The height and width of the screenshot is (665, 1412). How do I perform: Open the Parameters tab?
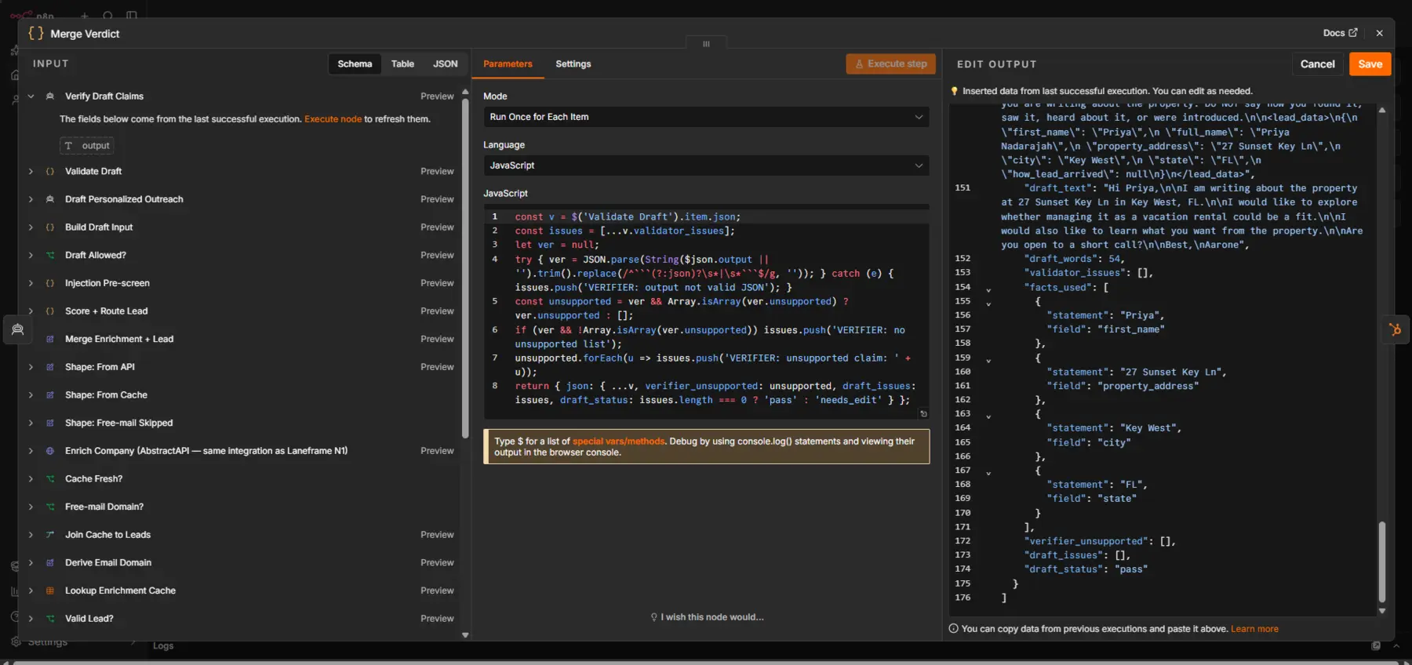point(508,64)
